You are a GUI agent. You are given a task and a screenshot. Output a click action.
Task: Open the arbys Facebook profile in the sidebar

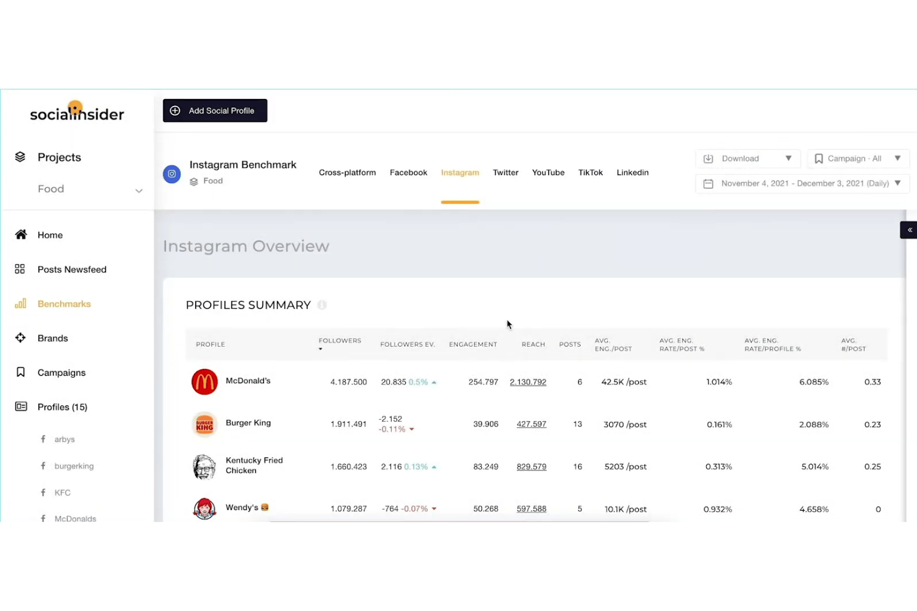click(x=64, y=440)
